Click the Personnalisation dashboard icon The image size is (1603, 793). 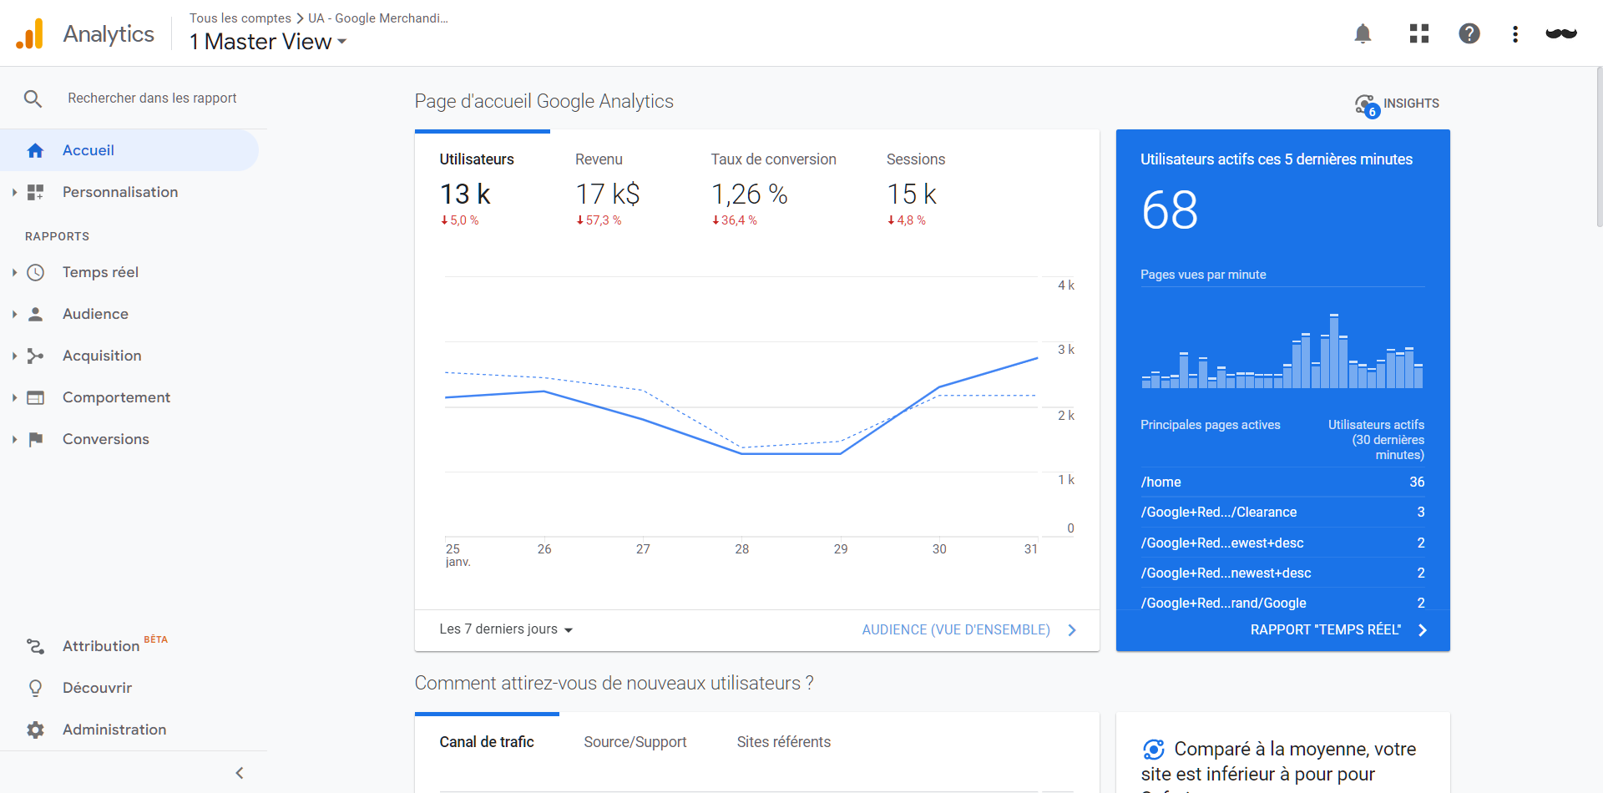(x=35, y=192)
